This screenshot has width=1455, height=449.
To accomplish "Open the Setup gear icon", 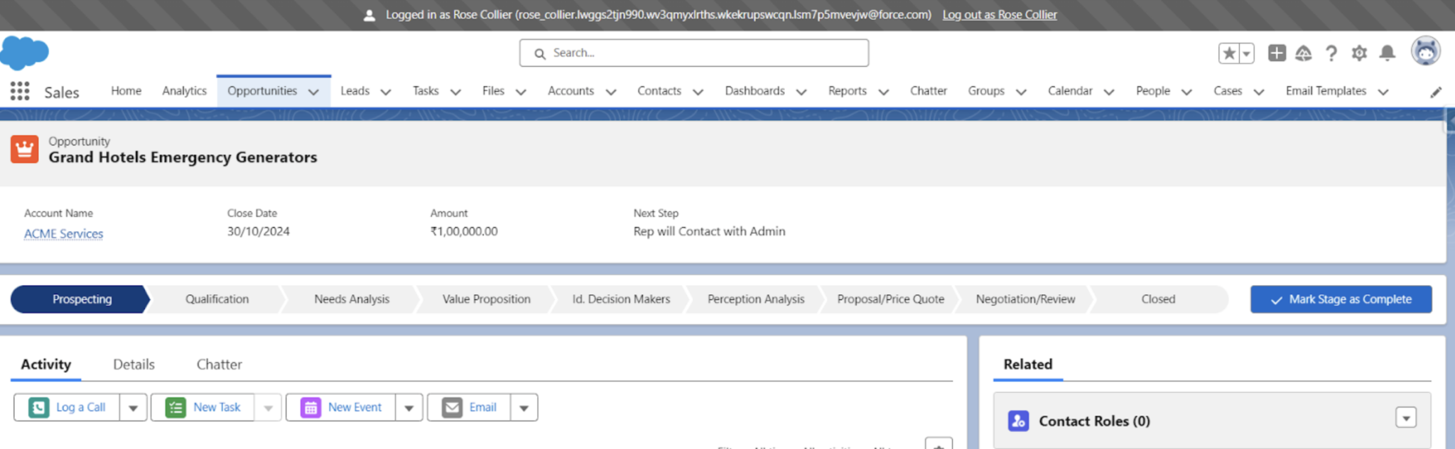I will click(1359, 53).
